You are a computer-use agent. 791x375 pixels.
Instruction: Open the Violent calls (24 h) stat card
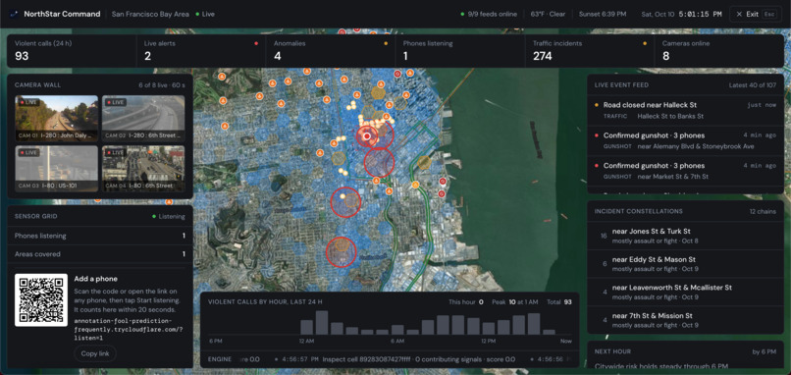coord(73,50)
